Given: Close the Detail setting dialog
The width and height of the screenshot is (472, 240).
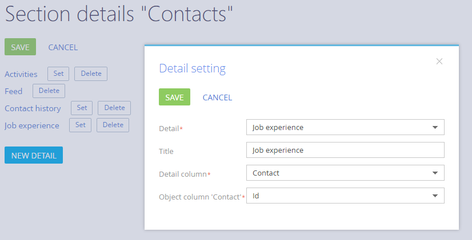Looking at the screenshot, I should (x=439, y=62).
